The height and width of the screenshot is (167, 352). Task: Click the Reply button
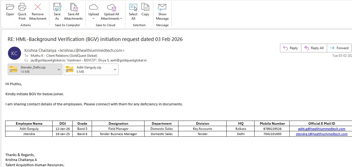click(x=290, y=48)
